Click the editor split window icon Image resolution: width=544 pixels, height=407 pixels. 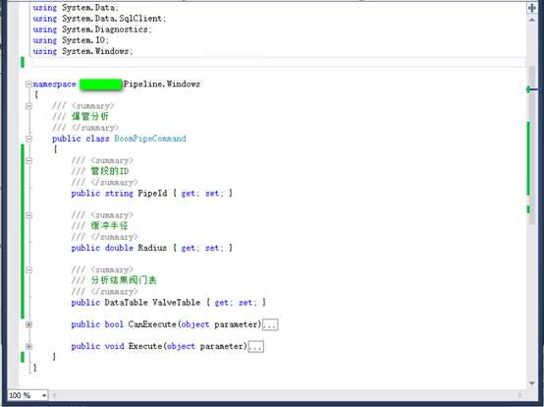click(x=531, y=8)
